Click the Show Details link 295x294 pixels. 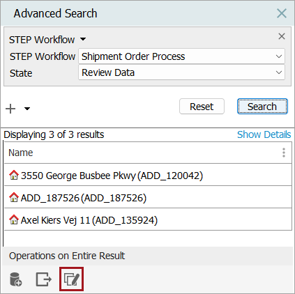(x=264, y=134)
